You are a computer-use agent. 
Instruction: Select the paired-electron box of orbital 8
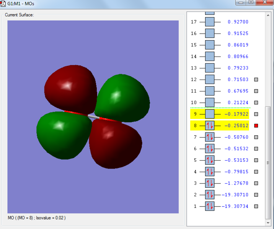point(210,125)
